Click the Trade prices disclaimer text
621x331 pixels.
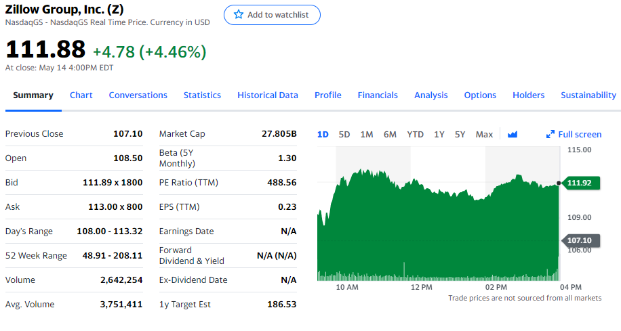pos(525,299)
